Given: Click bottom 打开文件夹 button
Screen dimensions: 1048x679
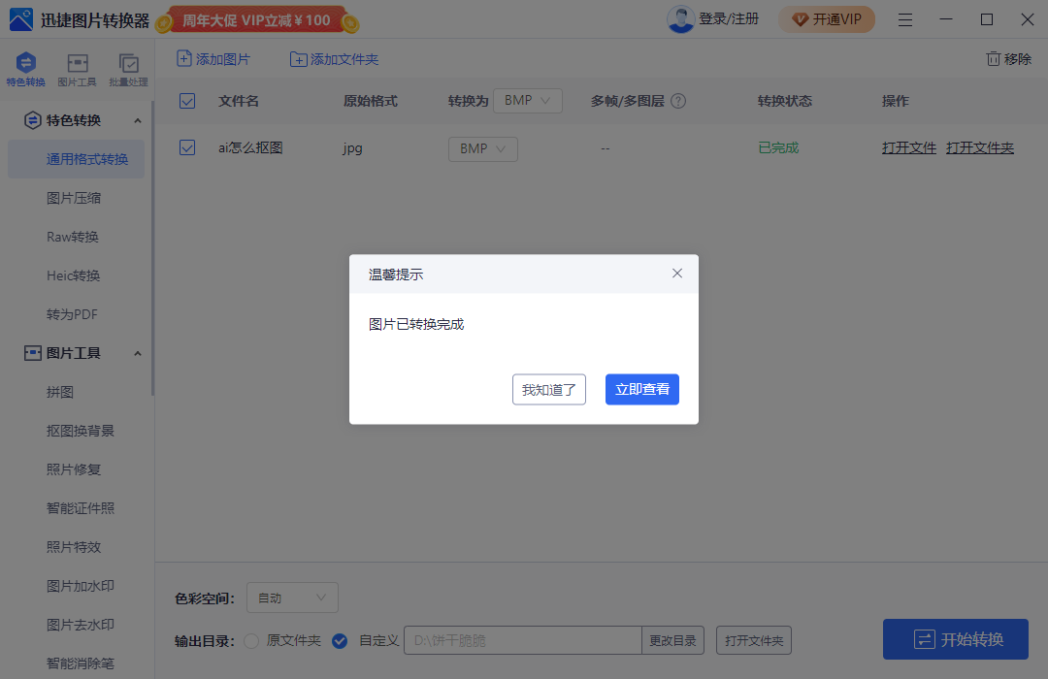Looking at the screenshot, I should point(754,640).
